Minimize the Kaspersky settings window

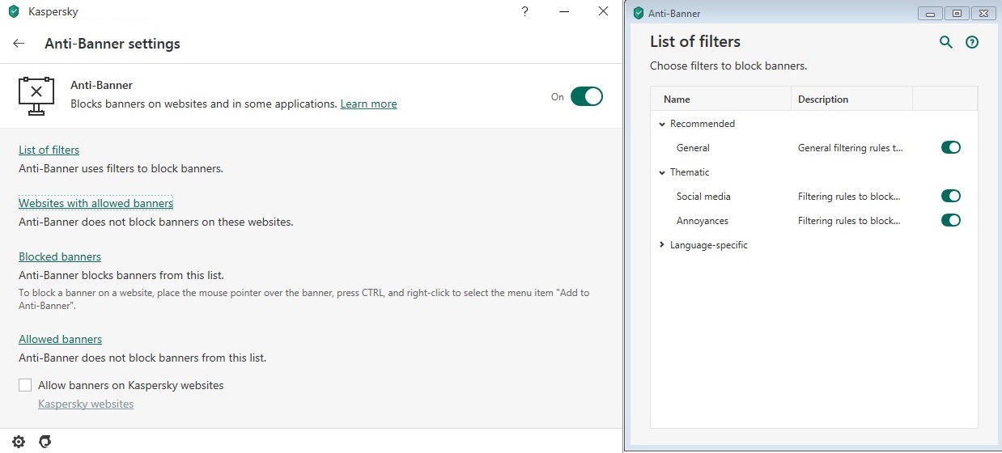pyautogui.click(x=564, y=11)
